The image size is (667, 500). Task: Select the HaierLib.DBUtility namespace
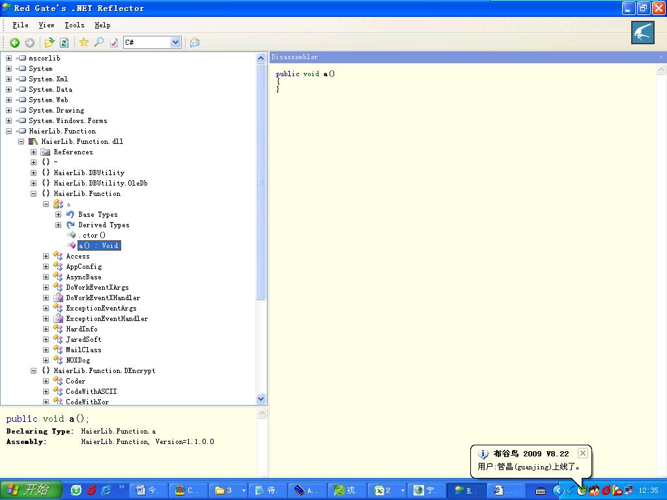(x=89, y=173)
